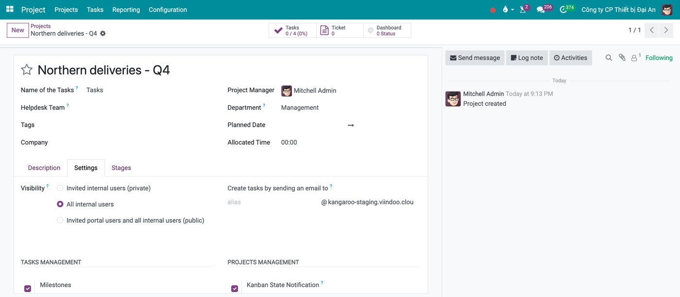The image size is (680, 297).
Task: Switch to the Stages tab
Action: click(x=121, y=168)
